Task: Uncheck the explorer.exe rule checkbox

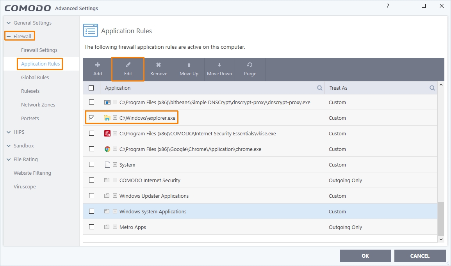Action: 92,118
